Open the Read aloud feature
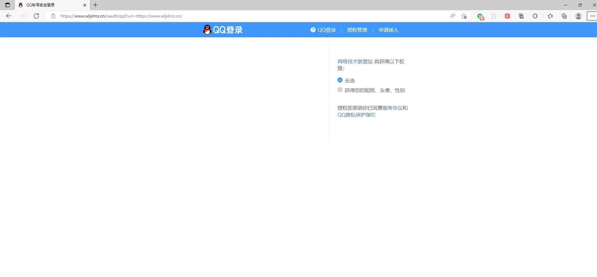The image size is (597, 277). coord(453,16)
